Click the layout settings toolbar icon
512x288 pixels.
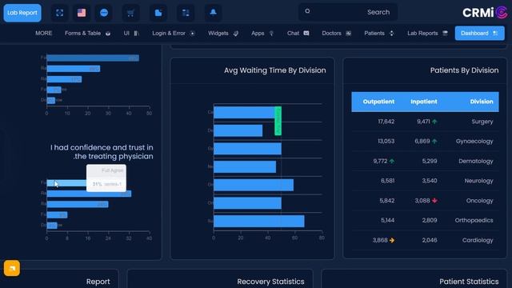186,13
